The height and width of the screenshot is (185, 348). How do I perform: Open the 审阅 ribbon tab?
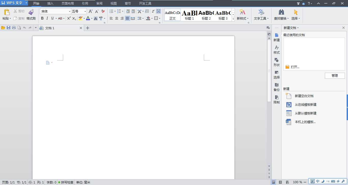(99, 4)
